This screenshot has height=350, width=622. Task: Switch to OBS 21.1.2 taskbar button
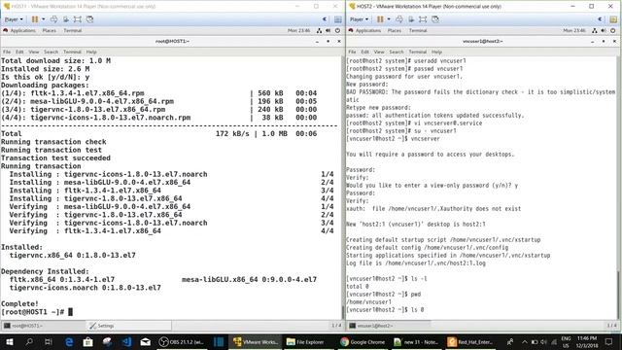point(181,342)
